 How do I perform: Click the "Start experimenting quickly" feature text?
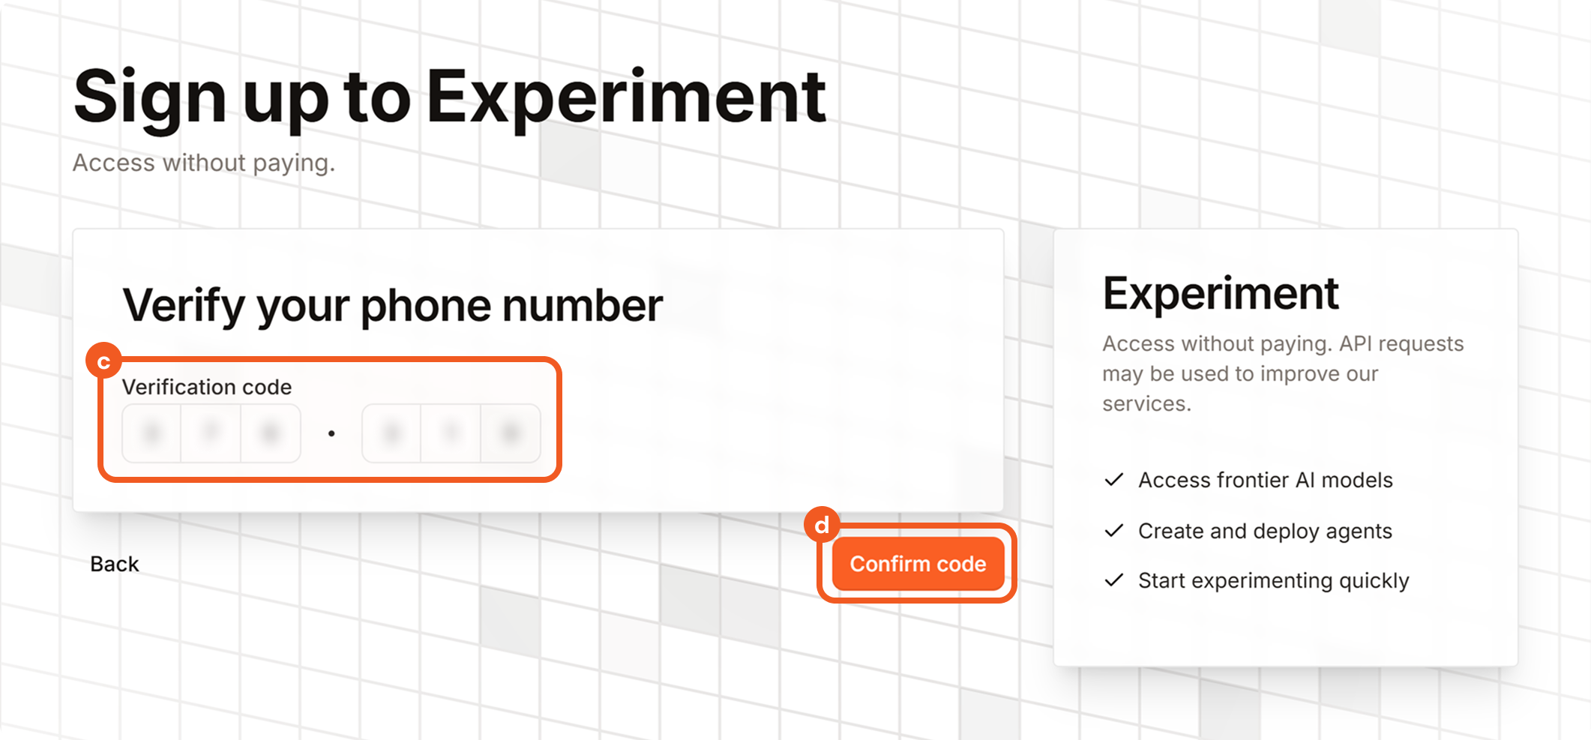pyautogui.click(x=1273, y=580)
